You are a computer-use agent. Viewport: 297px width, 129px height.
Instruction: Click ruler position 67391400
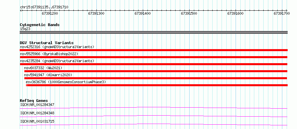tap(142, 14)
